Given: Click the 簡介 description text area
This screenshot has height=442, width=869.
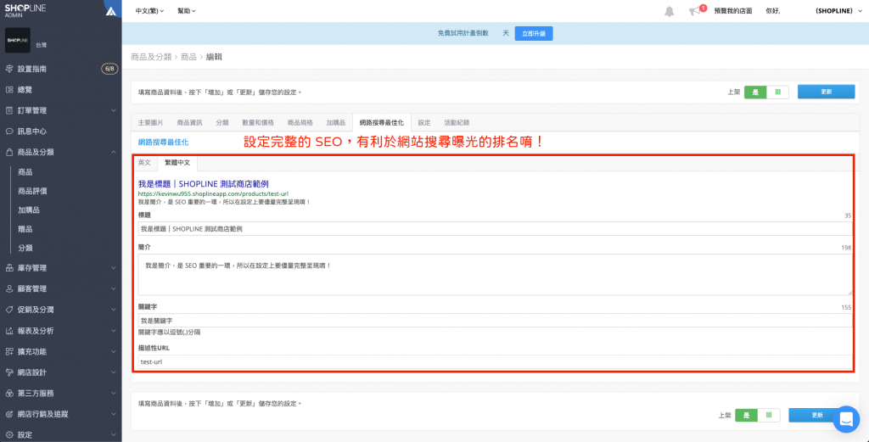Looking at the screenshot, I should (x=495, y=274).
